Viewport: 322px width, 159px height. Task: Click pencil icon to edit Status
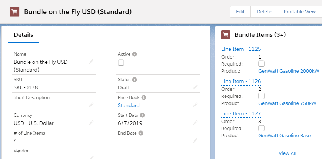[195, 87]
